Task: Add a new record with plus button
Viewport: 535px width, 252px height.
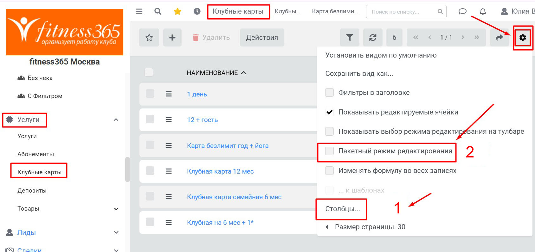Action: tap(172, 38)
